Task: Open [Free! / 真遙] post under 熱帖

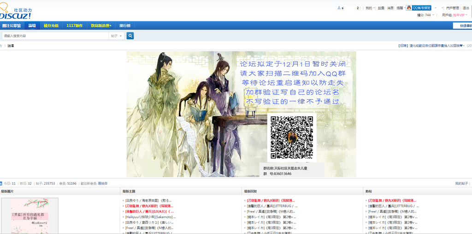Action: coord(392,211)
